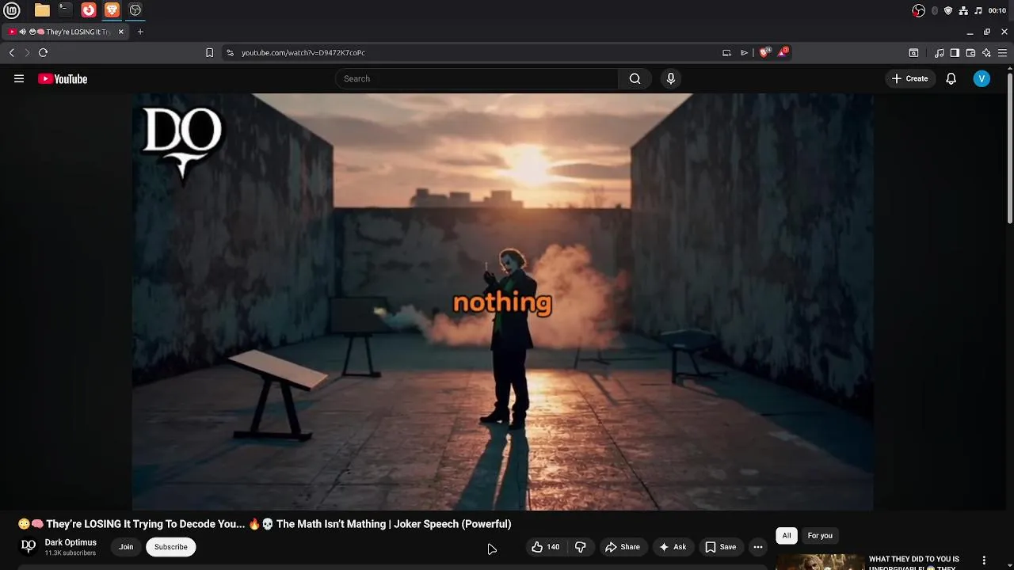The image size is (1014, 570).
Task: Open more actions ellipsis under video
Action: click(x=758, y=547)
